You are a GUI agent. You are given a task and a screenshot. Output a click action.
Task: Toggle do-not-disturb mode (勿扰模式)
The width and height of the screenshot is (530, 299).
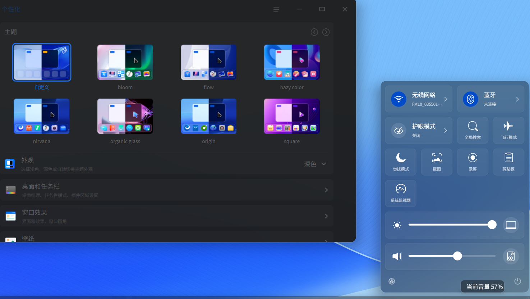click(401, 162)
